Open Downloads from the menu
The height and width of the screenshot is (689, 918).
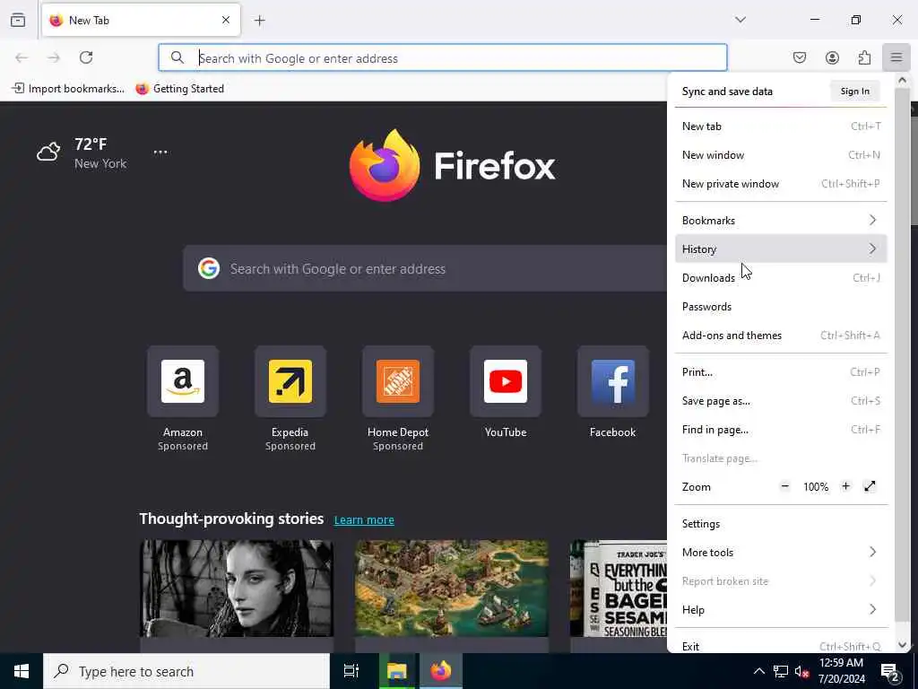pyautogui.click(x=781, y=278)
